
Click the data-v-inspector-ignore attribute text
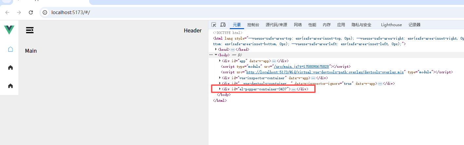pyautogui.click(x=324, y=83)
